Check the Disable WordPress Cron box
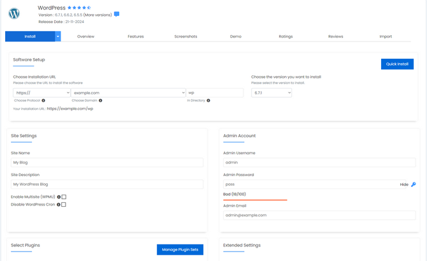This screenshot has height=261, width=427. tap(64, 205)
